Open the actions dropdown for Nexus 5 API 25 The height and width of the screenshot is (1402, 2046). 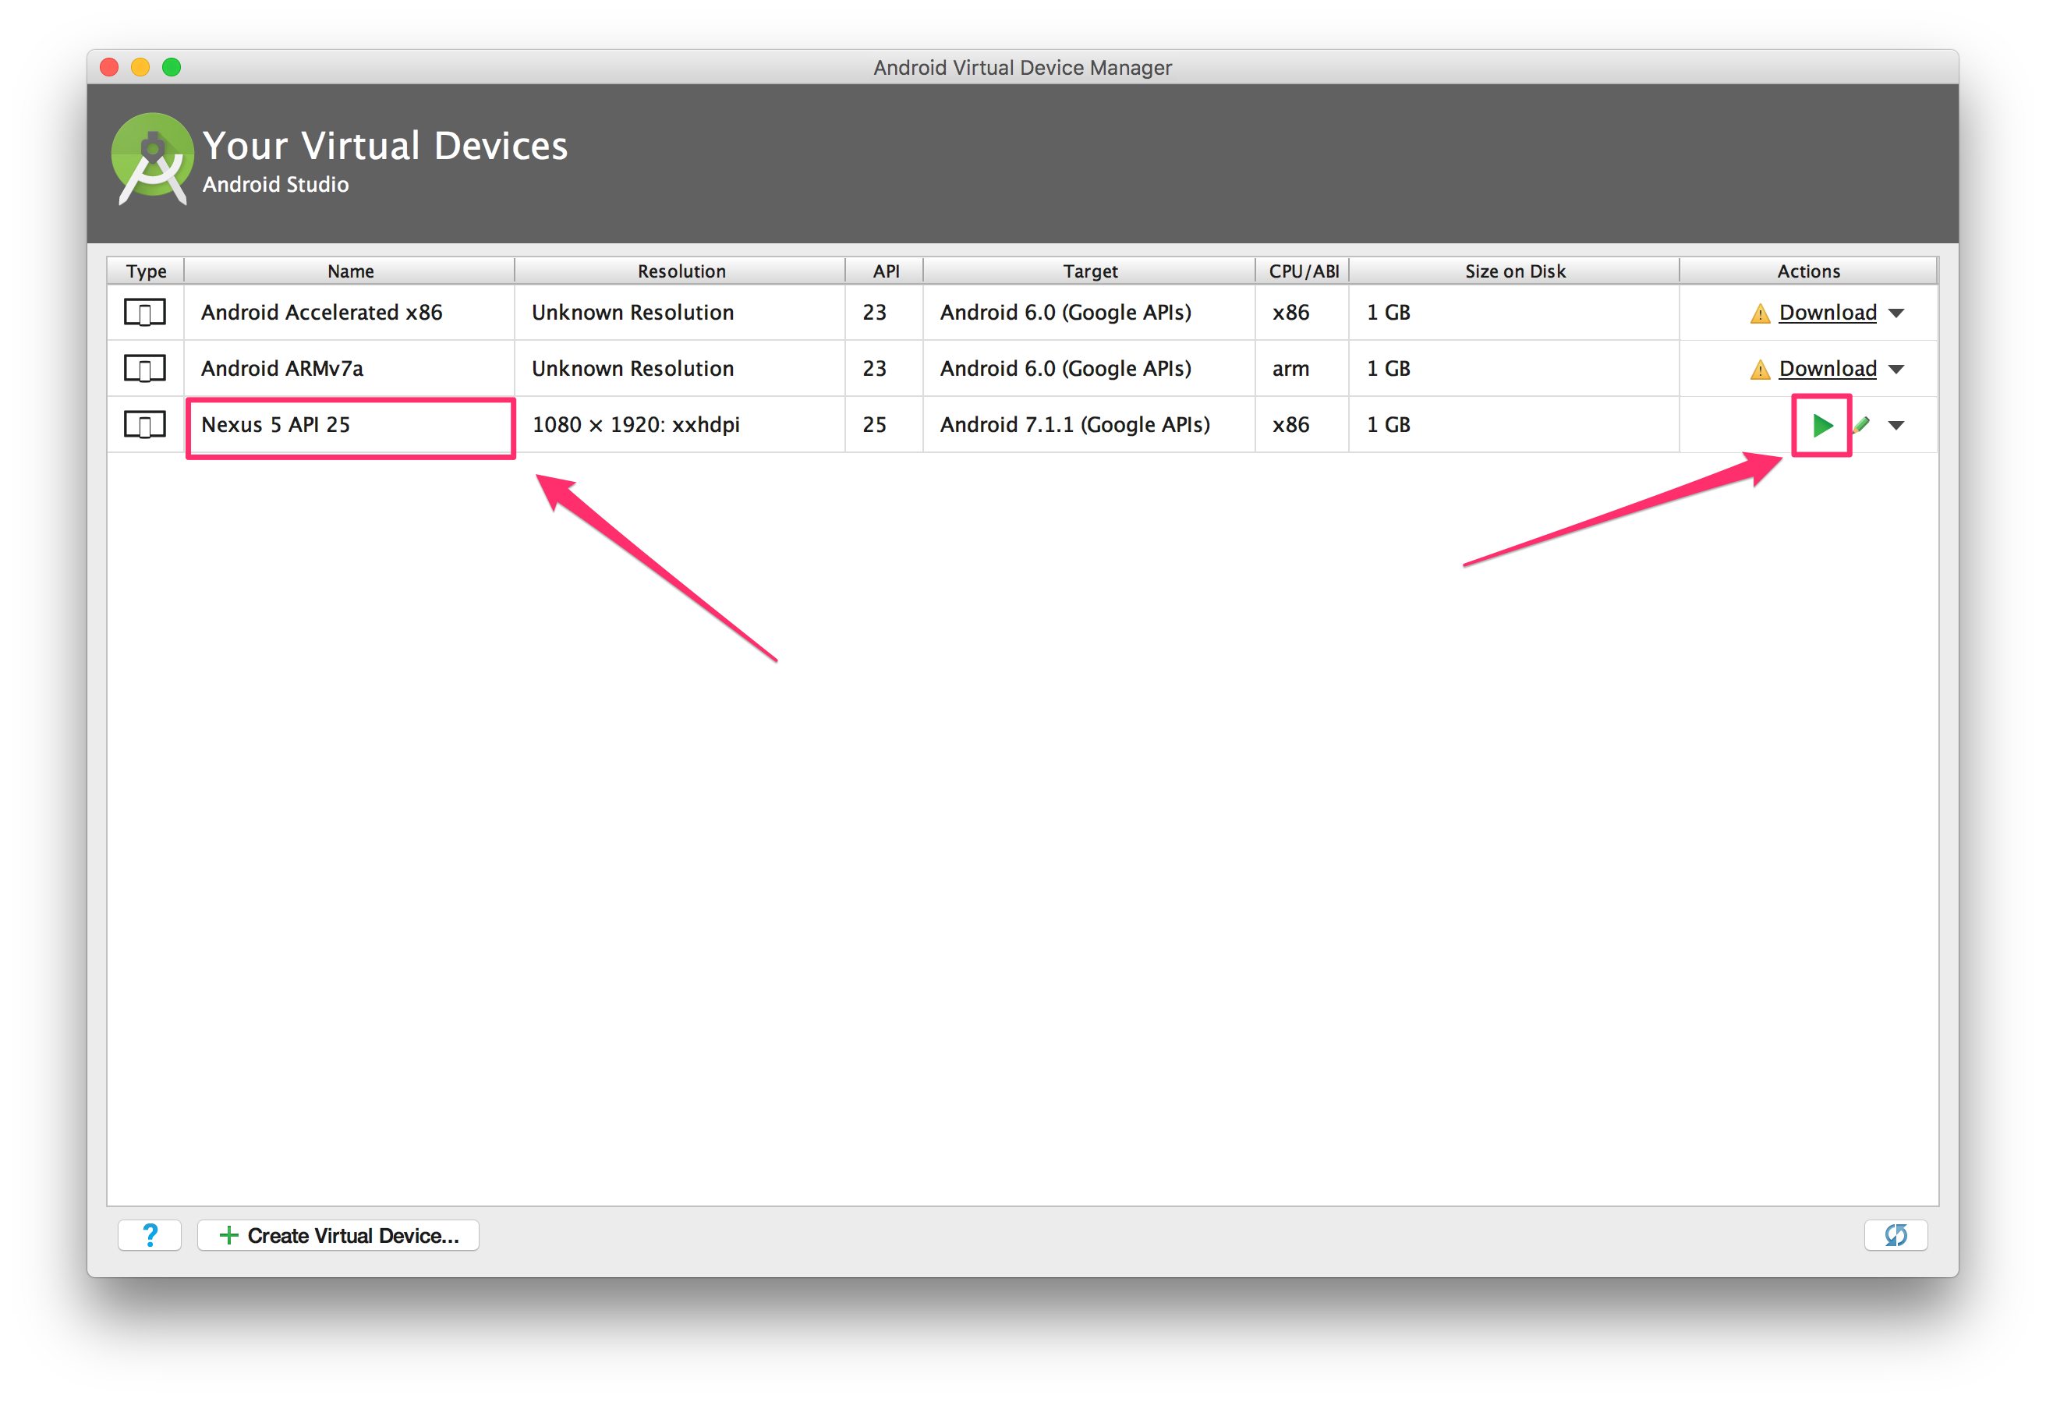pos(1897,424)
